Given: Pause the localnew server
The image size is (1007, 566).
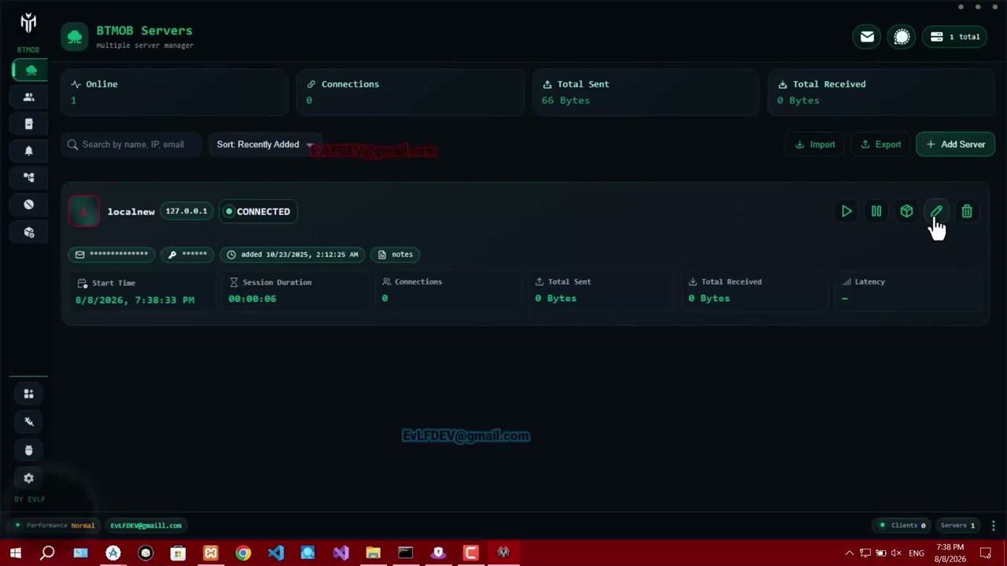Looking at the screenshot, I should point(876,211).
